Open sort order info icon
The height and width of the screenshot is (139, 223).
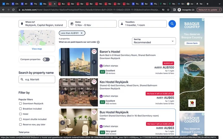coord(98,42)
